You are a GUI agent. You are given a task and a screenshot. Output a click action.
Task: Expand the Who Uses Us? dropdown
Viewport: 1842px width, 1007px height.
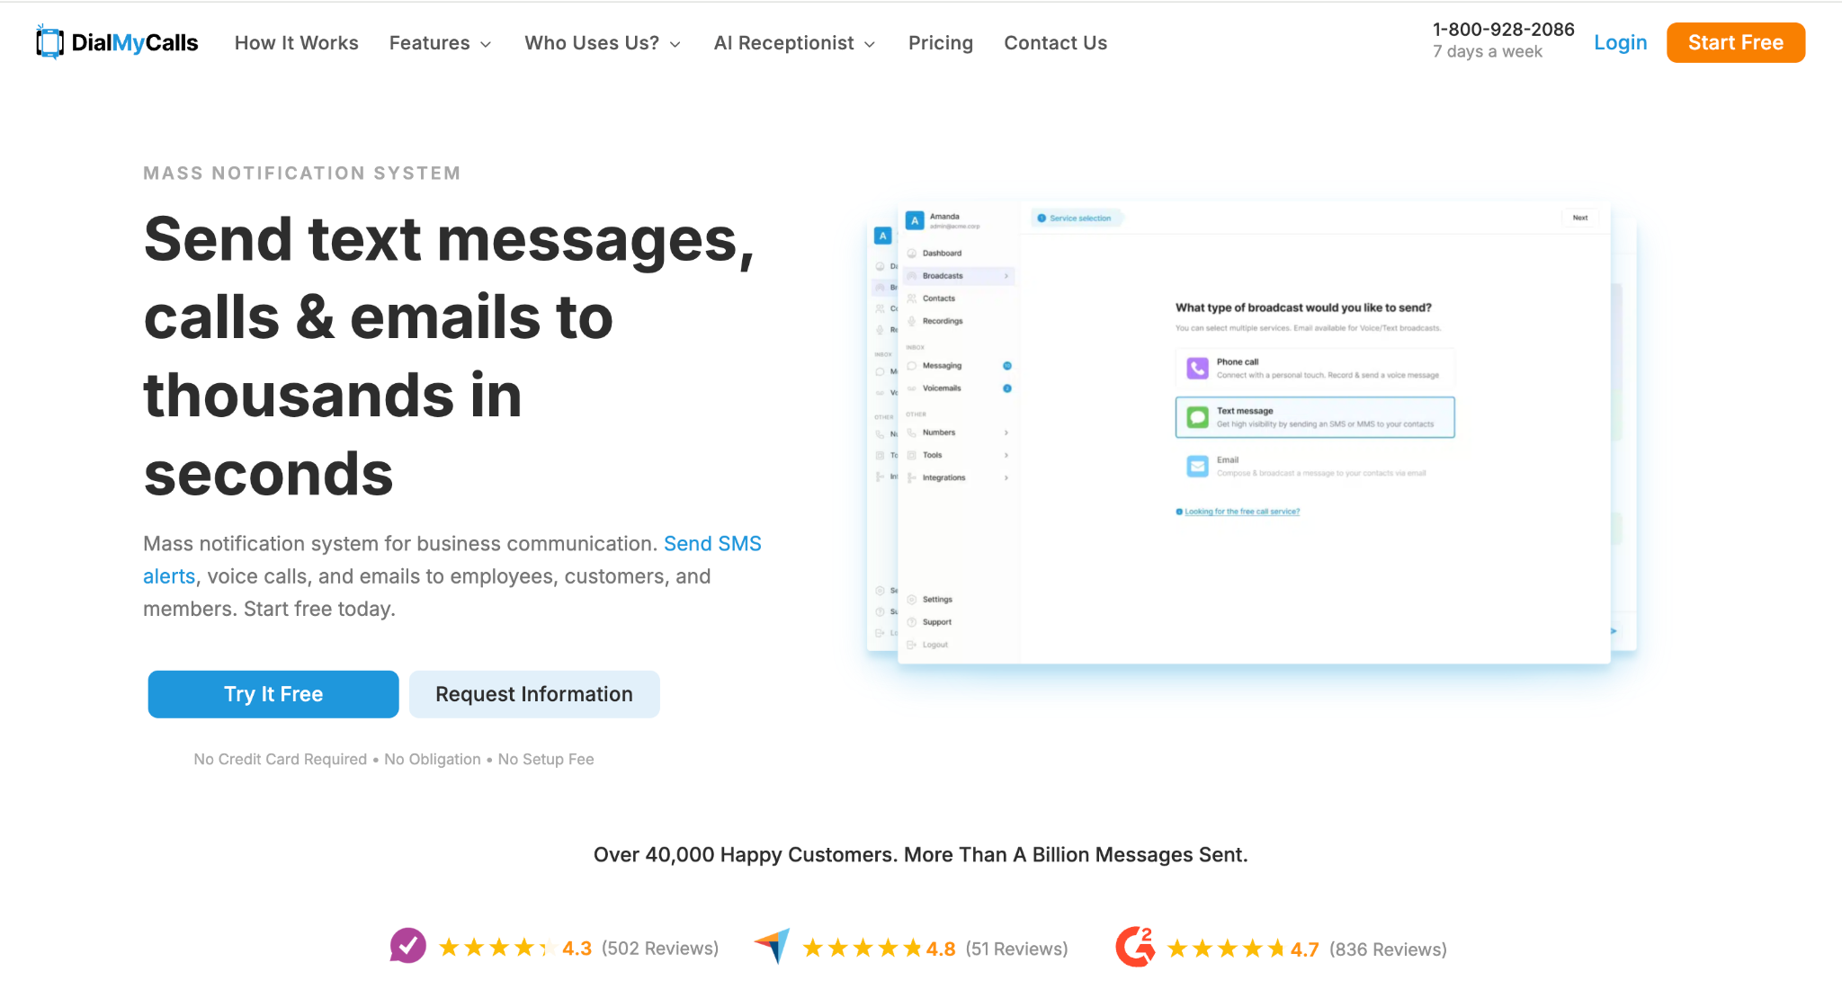pyautogui.click(x=603, y=43)
